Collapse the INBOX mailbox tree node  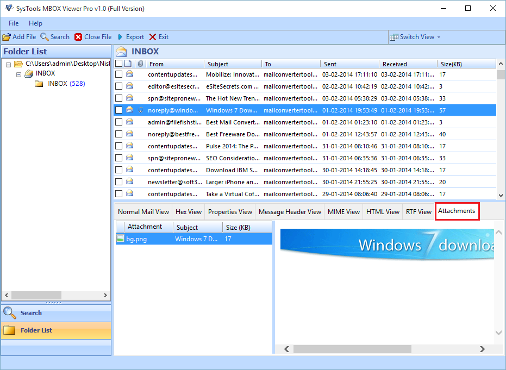tap(18, 74)
